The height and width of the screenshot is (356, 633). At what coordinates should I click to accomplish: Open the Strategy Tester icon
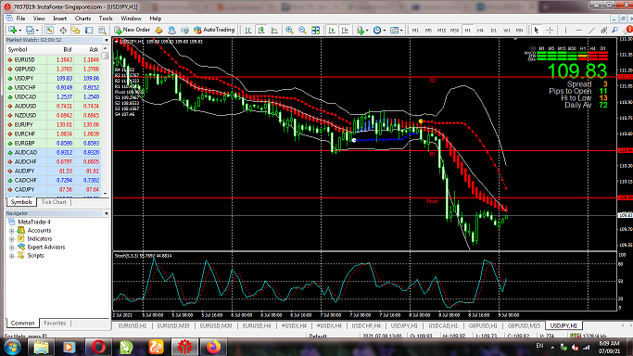102,31
